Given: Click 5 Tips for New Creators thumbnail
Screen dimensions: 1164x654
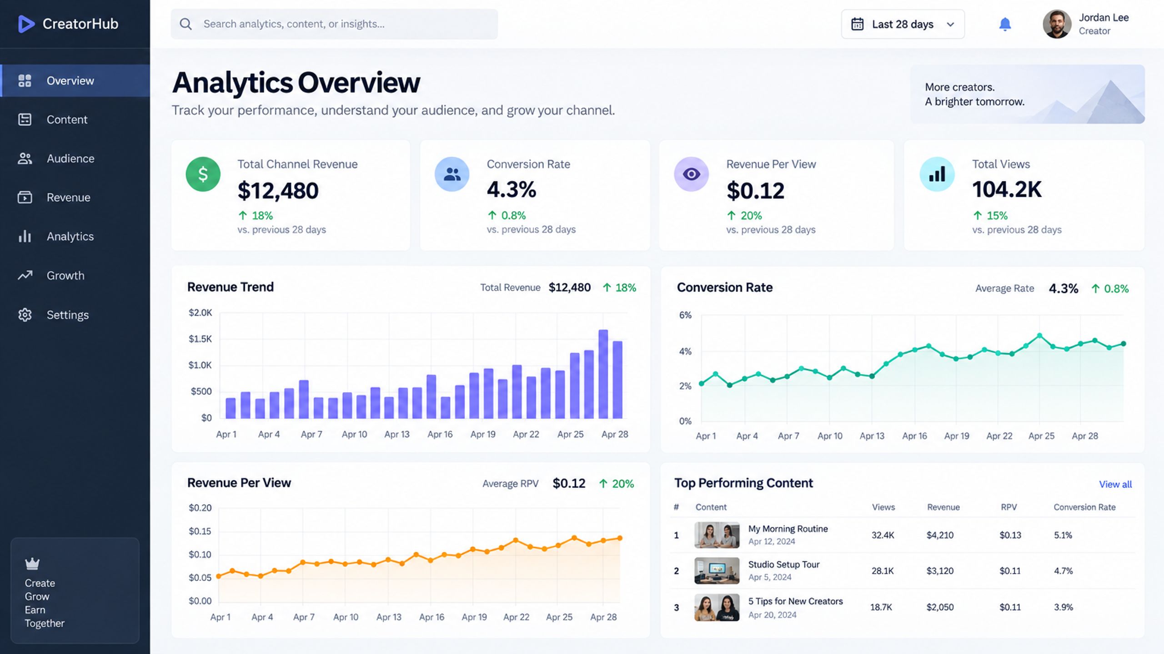Looking at the screenshot, I should tap(717, 608).
